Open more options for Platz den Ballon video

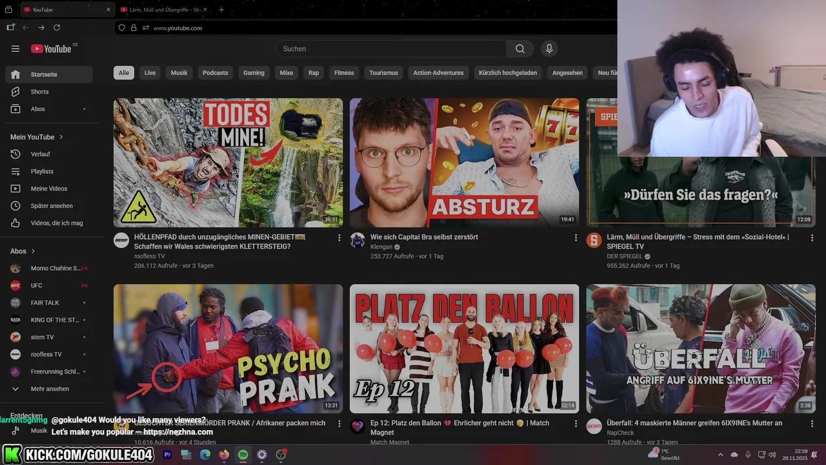(x=576, y=424)
